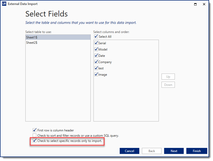The image size is (213, 161).
Task: Select Sheet2$ table in the list
Action: click(32, 43)
